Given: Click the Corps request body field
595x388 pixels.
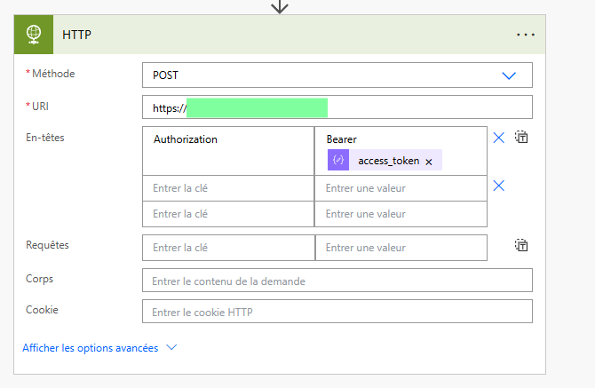Looking at the screenshot, I should pos(337,281).
